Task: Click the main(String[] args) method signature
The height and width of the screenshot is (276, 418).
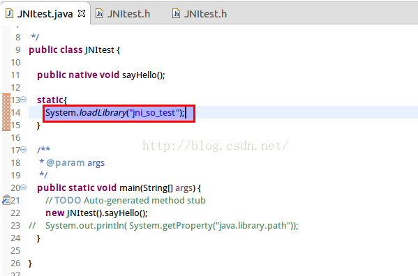Action: click(x=119, y=188)
